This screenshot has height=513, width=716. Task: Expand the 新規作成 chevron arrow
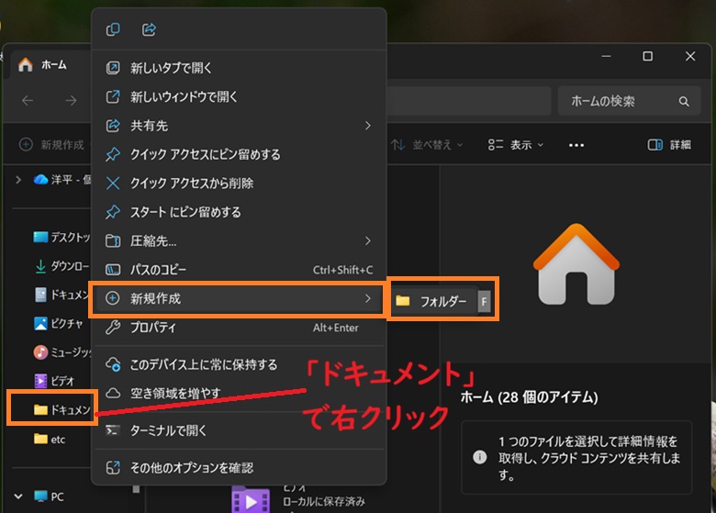[367, 298]
